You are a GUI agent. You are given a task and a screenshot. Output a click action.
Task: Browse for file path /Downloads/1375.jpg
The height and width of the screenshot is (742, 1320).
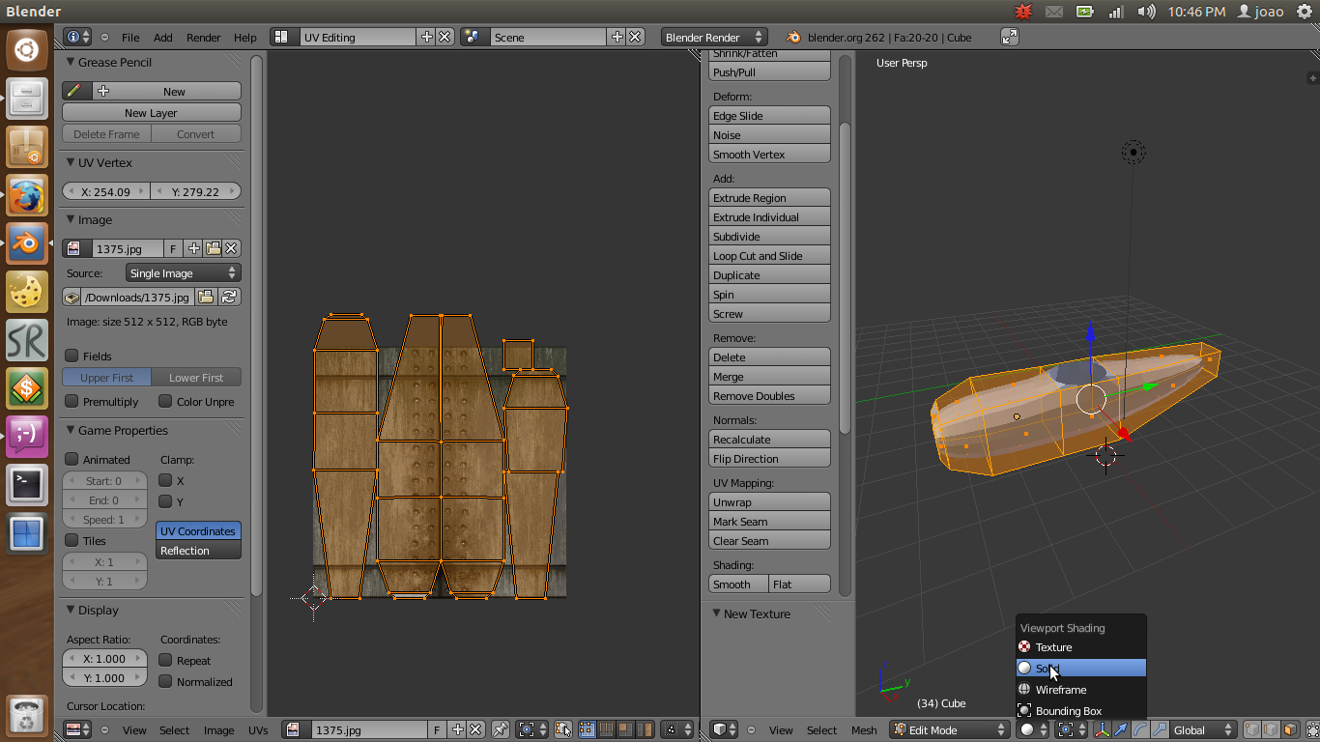coord(206,297)
